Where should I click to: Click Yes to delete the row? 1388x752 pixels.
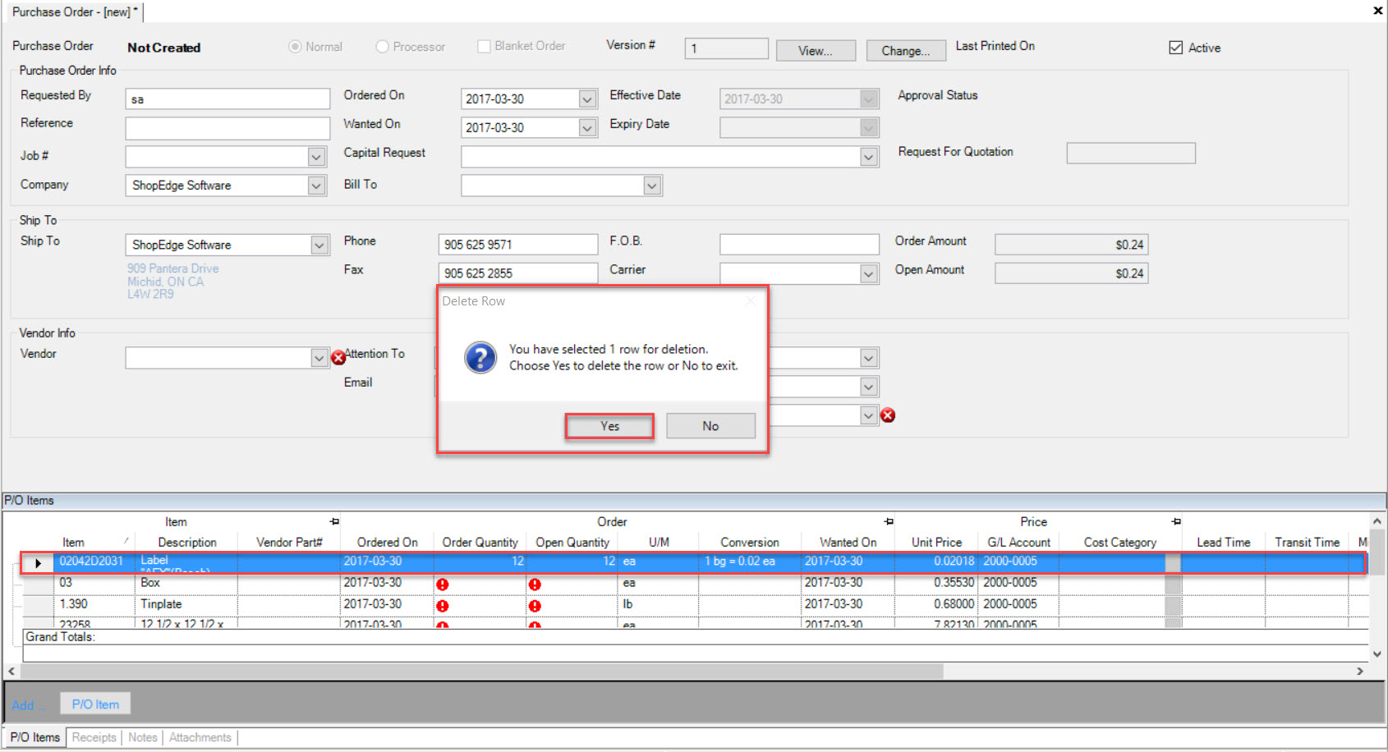coord(609,426)
